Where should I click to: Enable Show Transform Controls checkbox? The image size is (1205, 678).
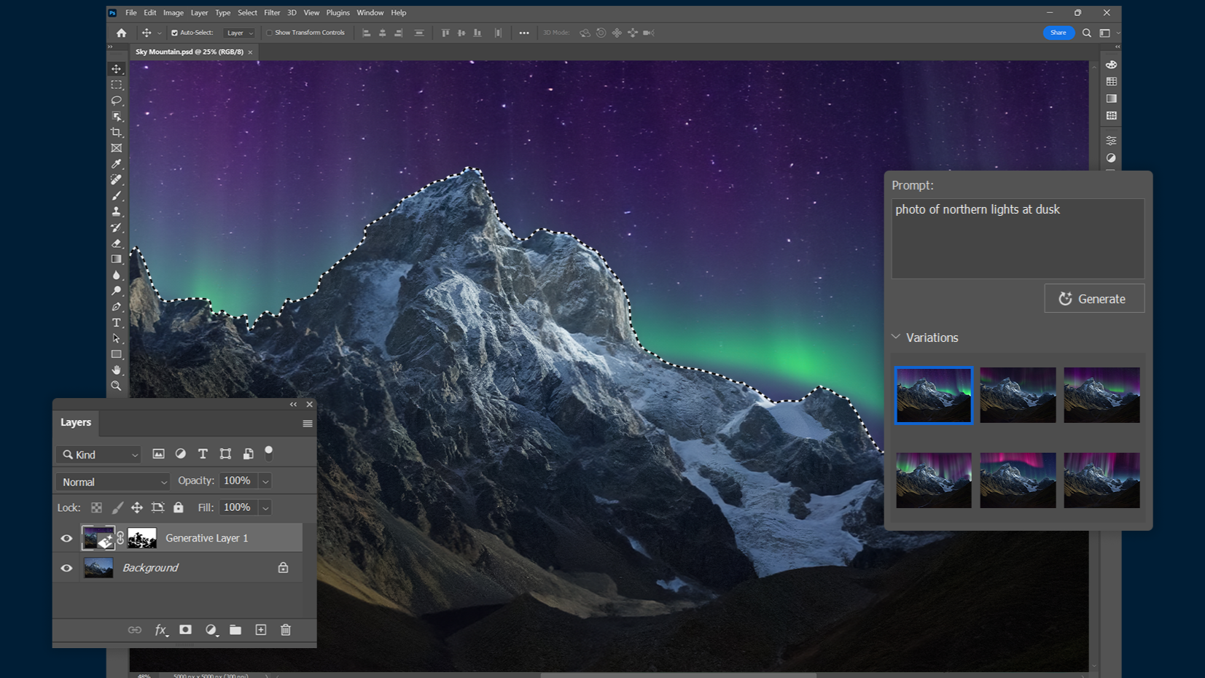[x=269, y=33]
